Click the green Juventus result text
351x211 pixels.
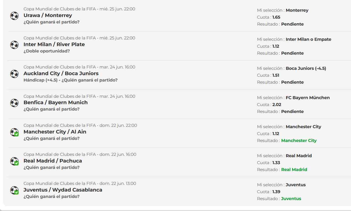(291, 198)
